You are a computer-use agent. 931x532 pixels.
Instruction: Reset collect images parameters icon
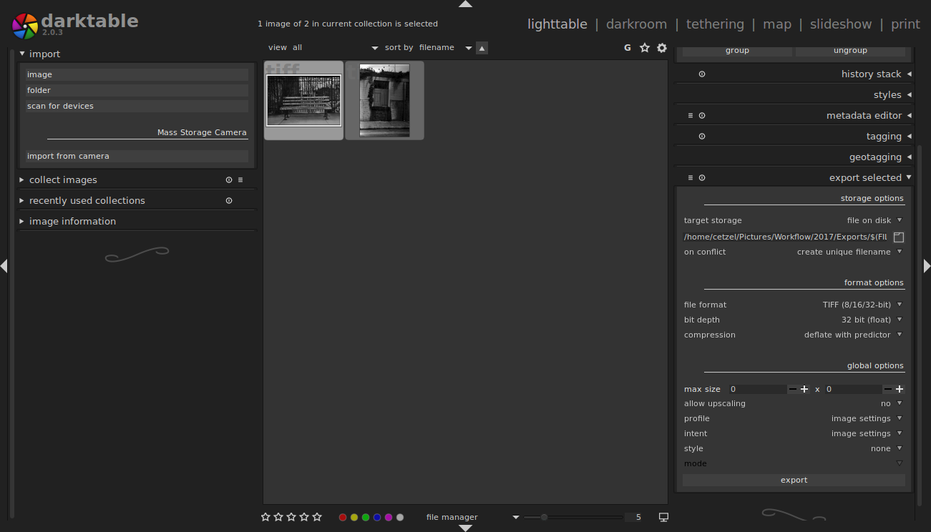[x=229, y=180]
